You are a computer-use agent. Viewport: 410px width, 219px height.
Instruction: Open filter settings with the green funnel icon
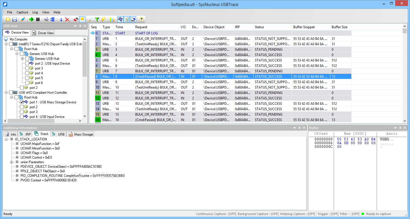point(97,19)
